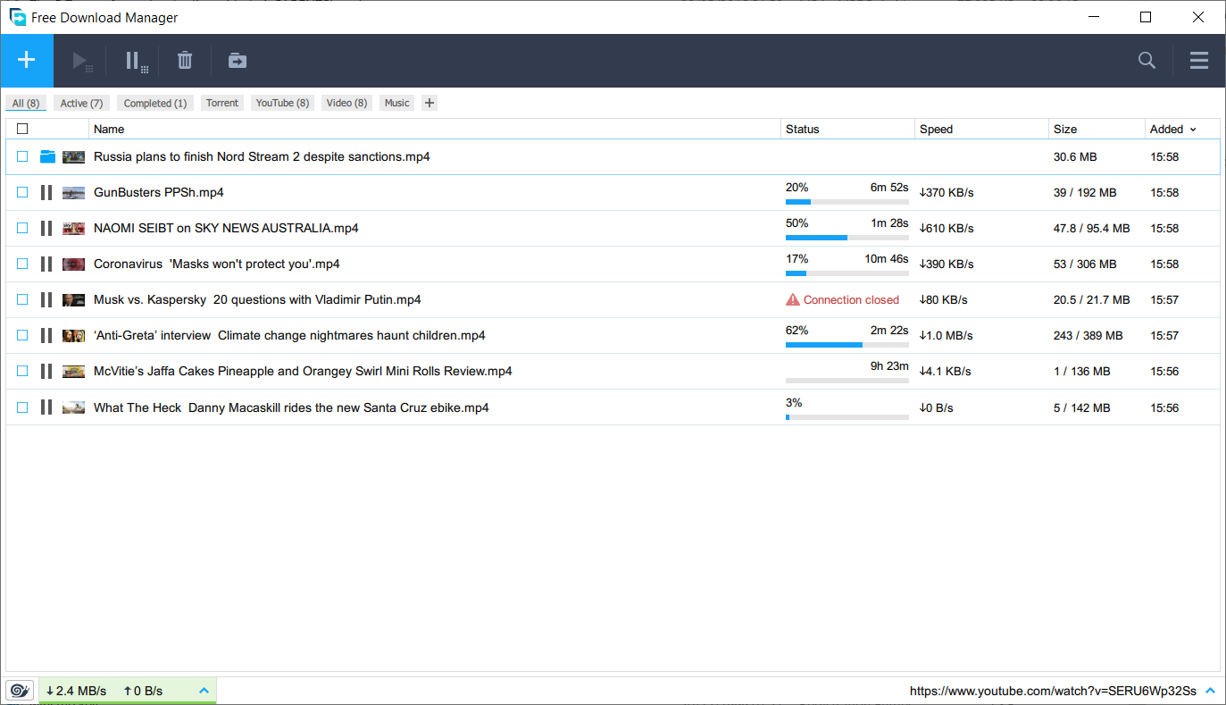The height and width of the screenshot is (705, 1226).
Task: Click thumbnail of NAOMI SEIBT video
Action: [x=73, y=228]
